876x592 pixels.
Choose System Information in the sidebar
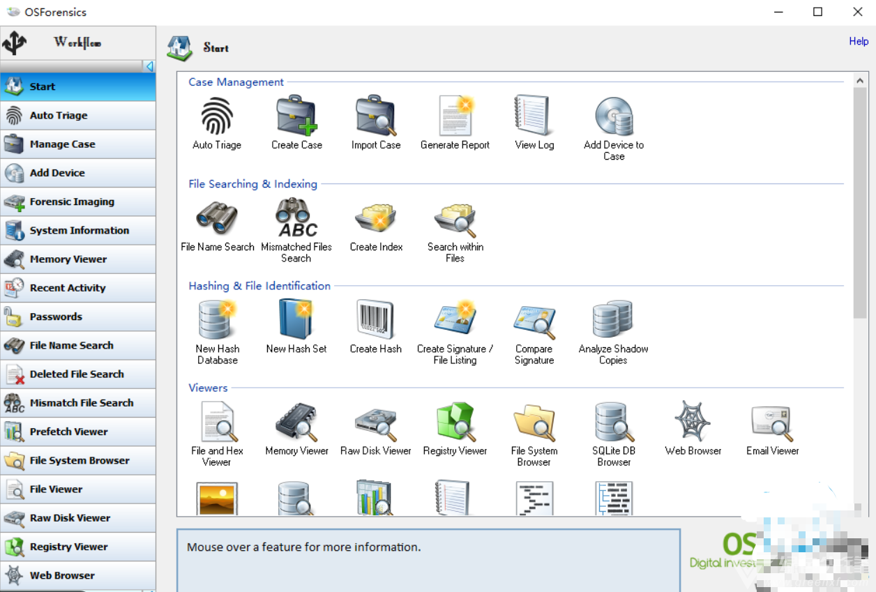click(78, 230)
